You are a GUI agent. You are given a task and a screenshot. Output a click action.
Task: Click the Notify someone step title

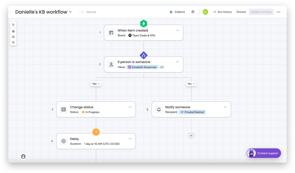178,107
